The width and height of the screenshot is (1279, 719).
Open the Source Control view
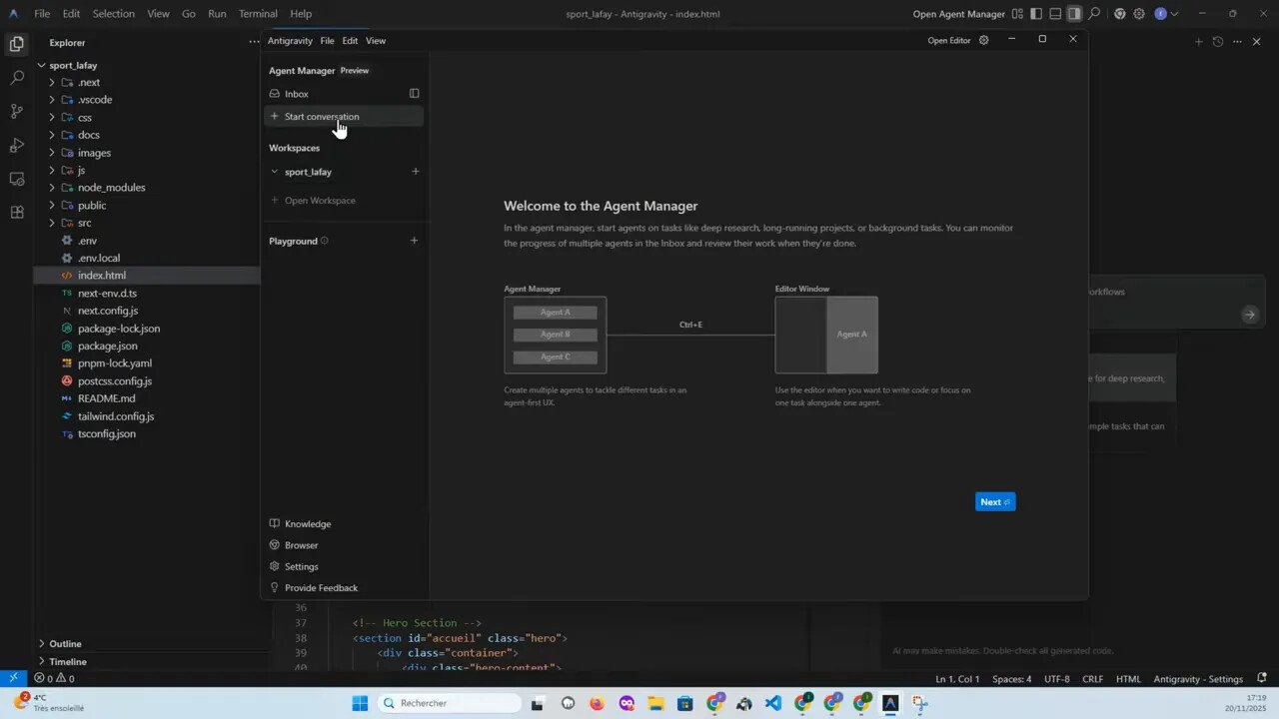coord(16,112)
